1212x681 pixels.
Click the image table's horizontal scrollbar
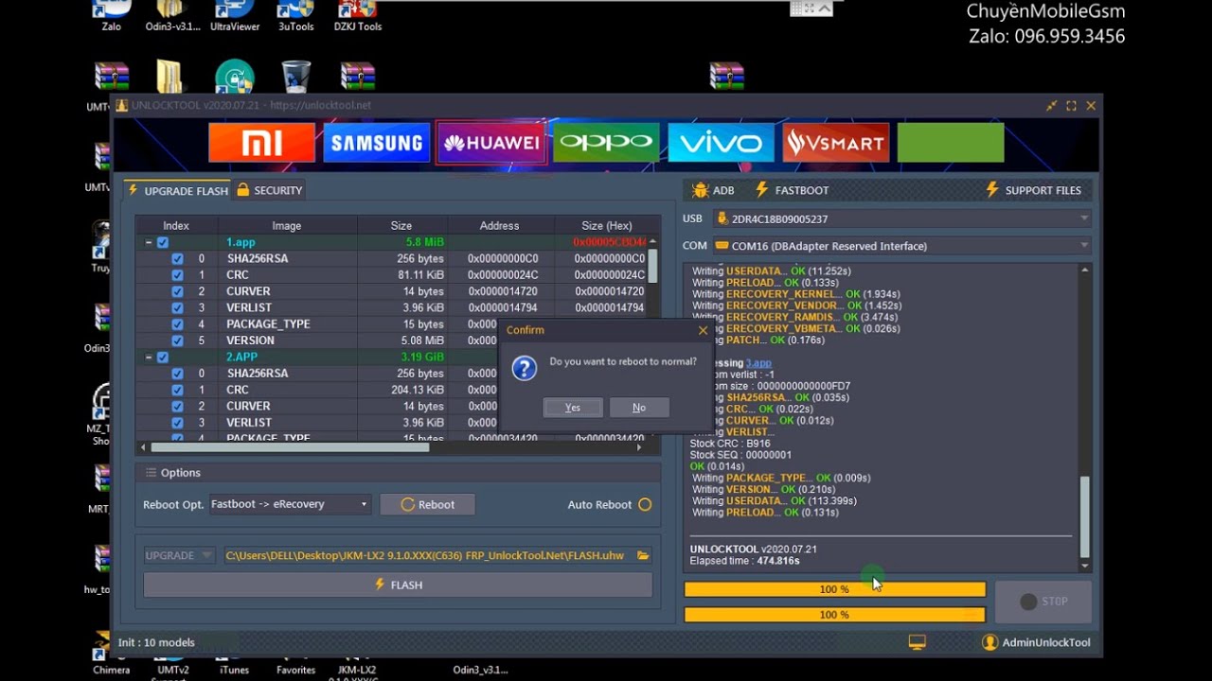(292, 447)
